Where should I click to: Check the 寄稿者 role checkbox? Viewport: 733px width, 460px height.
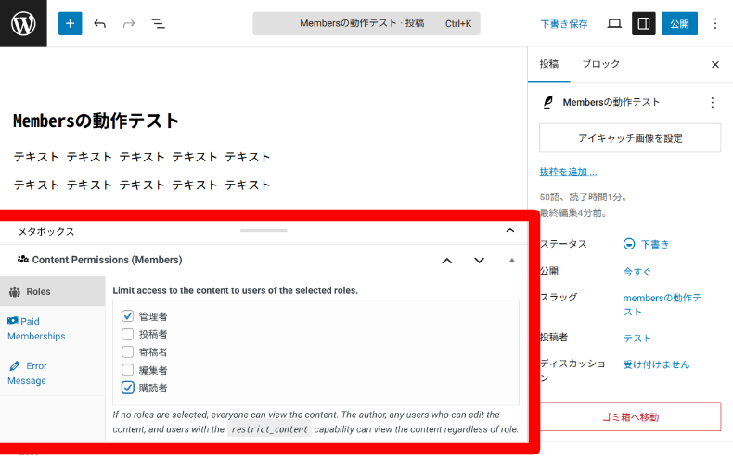coord(128,351)
